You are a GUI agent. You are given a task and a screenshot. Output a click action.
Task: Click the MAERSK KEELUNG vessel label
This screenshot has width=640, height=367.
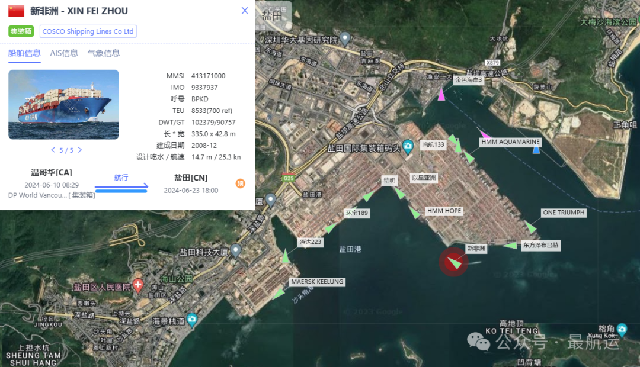317,282
